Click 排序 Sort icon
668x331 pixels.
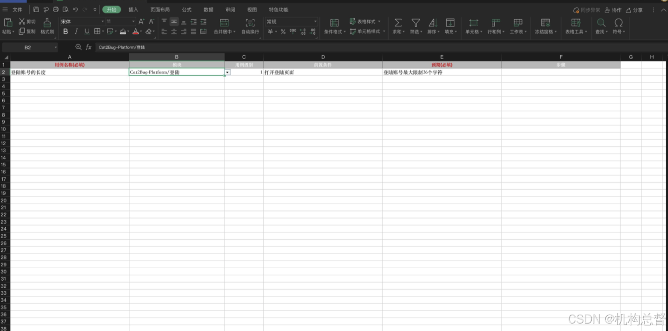pyautogui.click(x=433, y=22)
